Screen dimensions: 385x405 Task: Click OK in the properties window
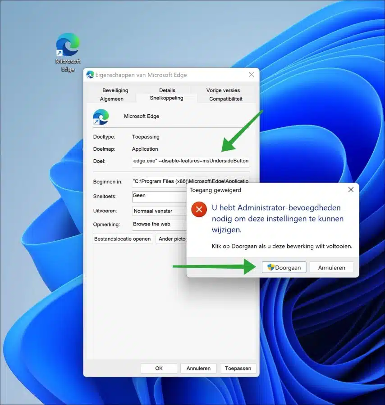point(159,368)
